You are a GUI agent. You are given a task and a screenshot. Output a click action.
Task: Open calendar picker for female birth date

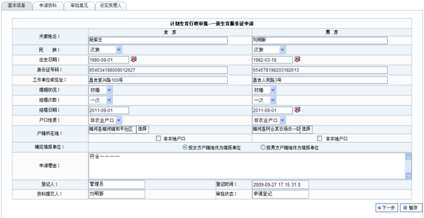pos(133,59)
